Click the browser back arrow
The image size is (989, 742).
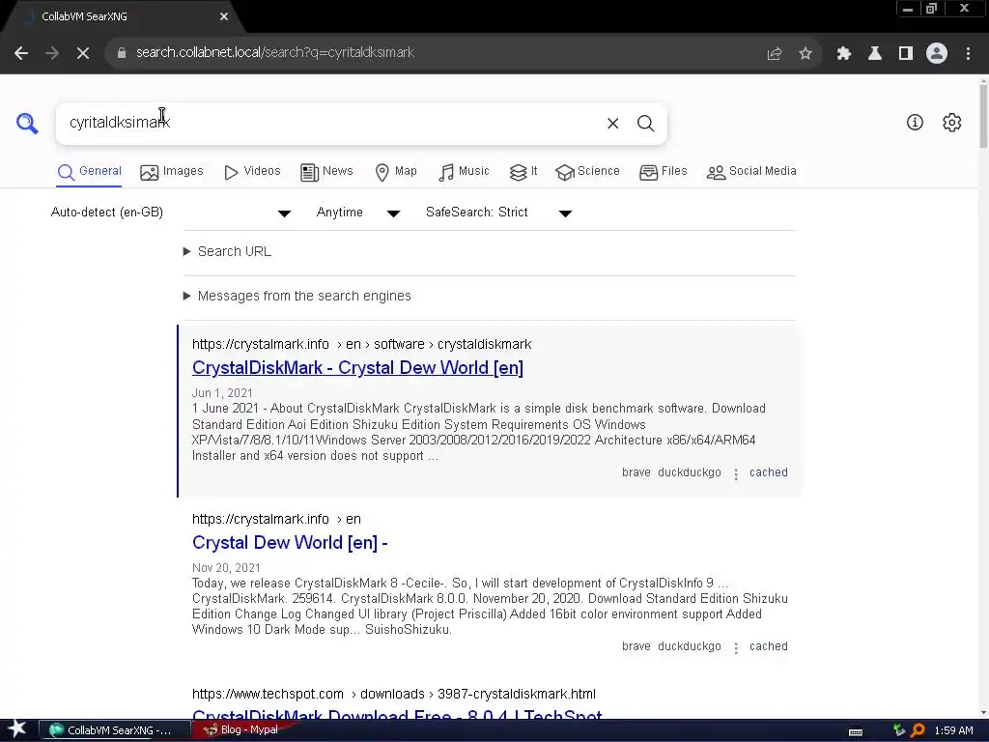tap(21, 53)
